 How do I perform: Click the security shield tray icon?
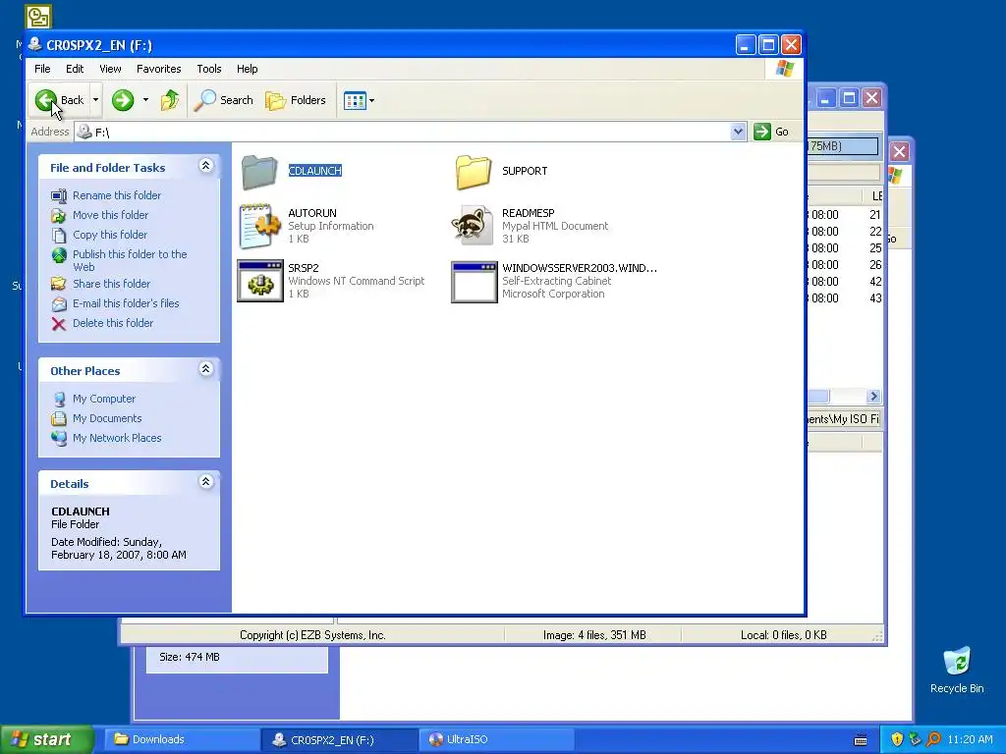(x=897, y=740)
